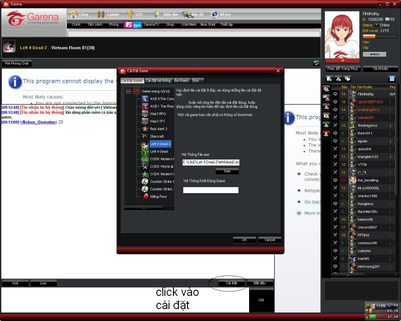This screenshot has height=321, width=401.
Task: Open the GTS trophy icon
Action: [x=130, y=15]
